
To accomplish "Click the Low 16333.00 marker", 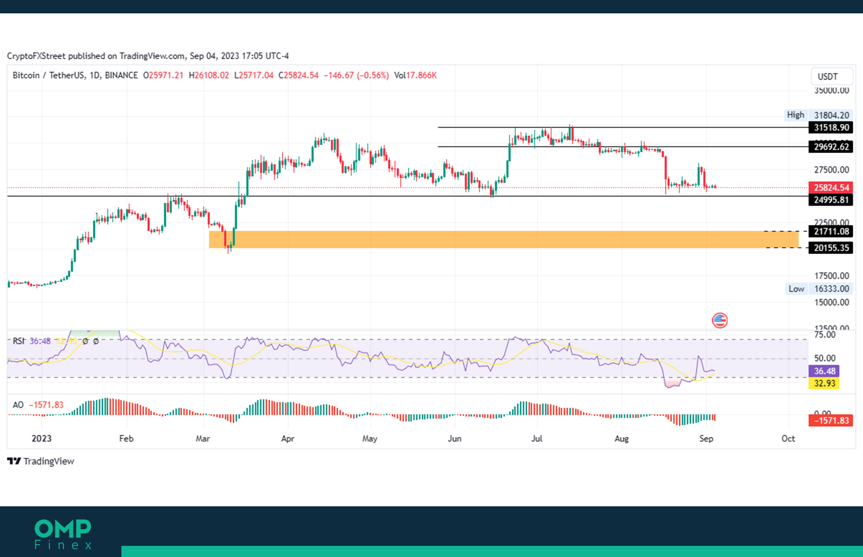I will [x=818, y=289].
